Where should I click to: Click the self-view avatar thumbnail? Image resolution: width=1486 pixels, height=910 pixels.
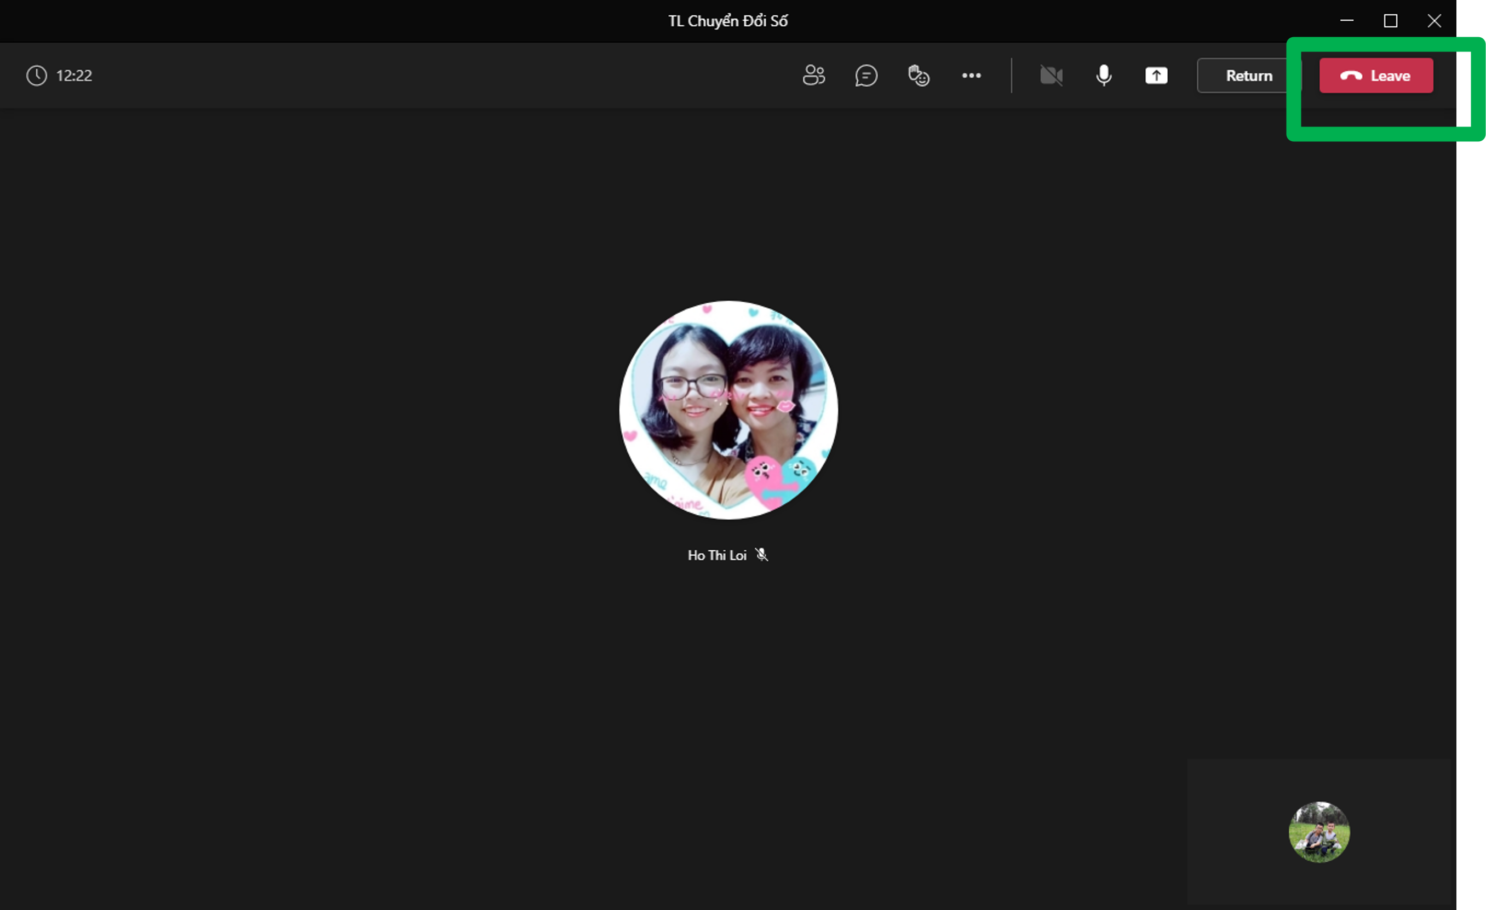(x=1319, y=832)
